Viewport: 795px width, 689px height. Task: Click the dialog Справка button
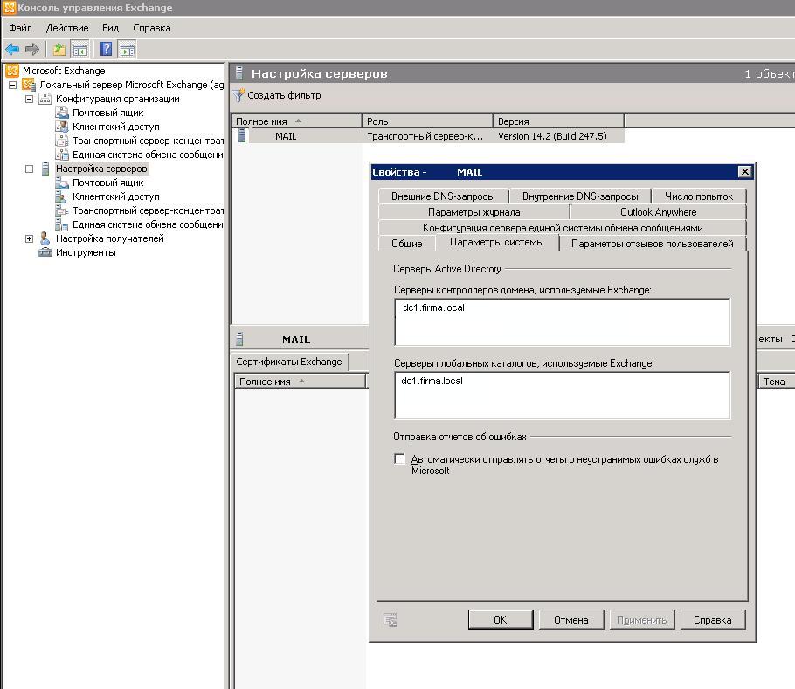tap(712, 620)
